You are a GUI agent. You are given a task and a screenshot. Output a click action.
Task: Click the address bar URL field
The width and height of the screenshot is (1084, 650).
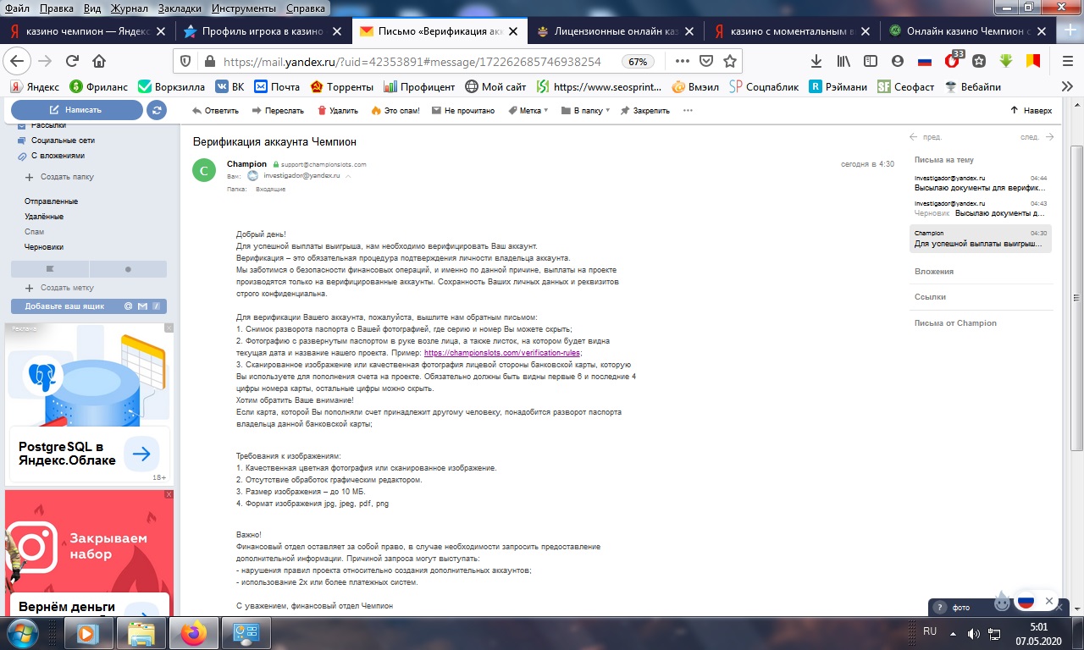tap(412, 61)
